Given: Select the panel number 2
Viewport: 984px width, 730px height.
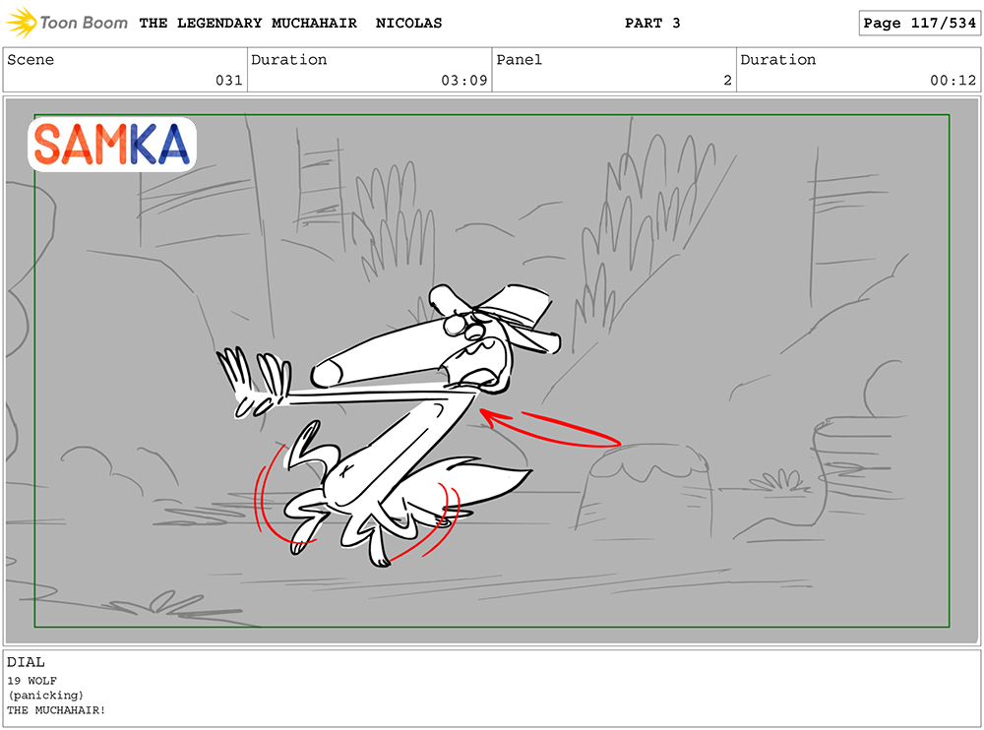Looking at the screenshot, I should point(727,81).
